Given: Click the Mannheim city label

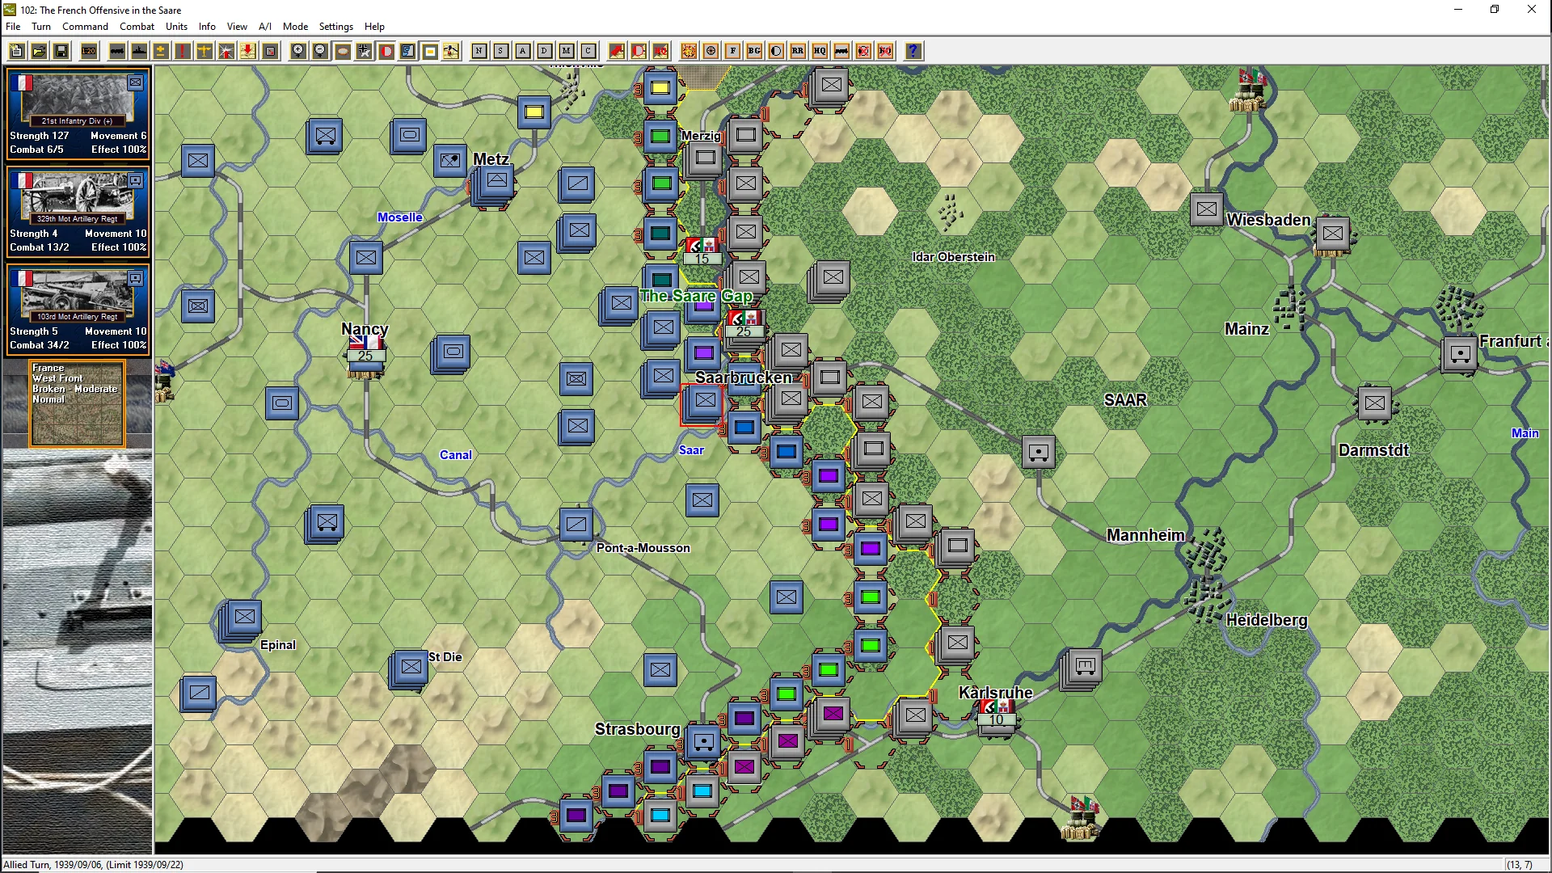Looking at the screenshot, I should click(x=1145, y=535).
